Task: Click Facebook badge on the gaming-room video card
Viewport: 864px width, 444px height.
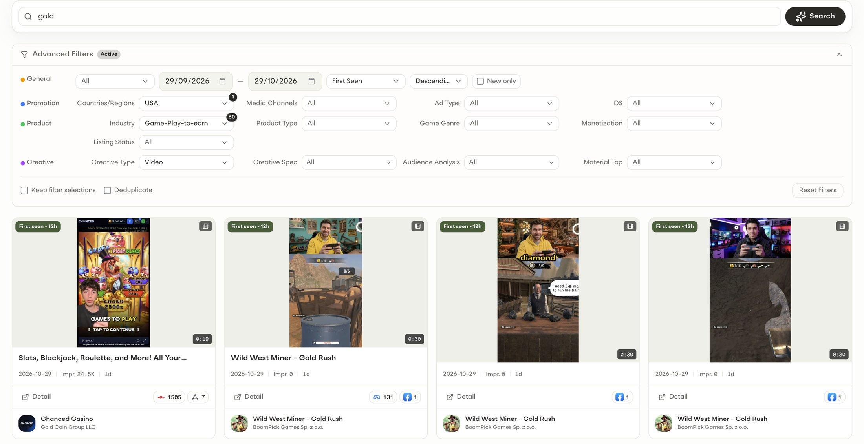Action: click(835, 397)
